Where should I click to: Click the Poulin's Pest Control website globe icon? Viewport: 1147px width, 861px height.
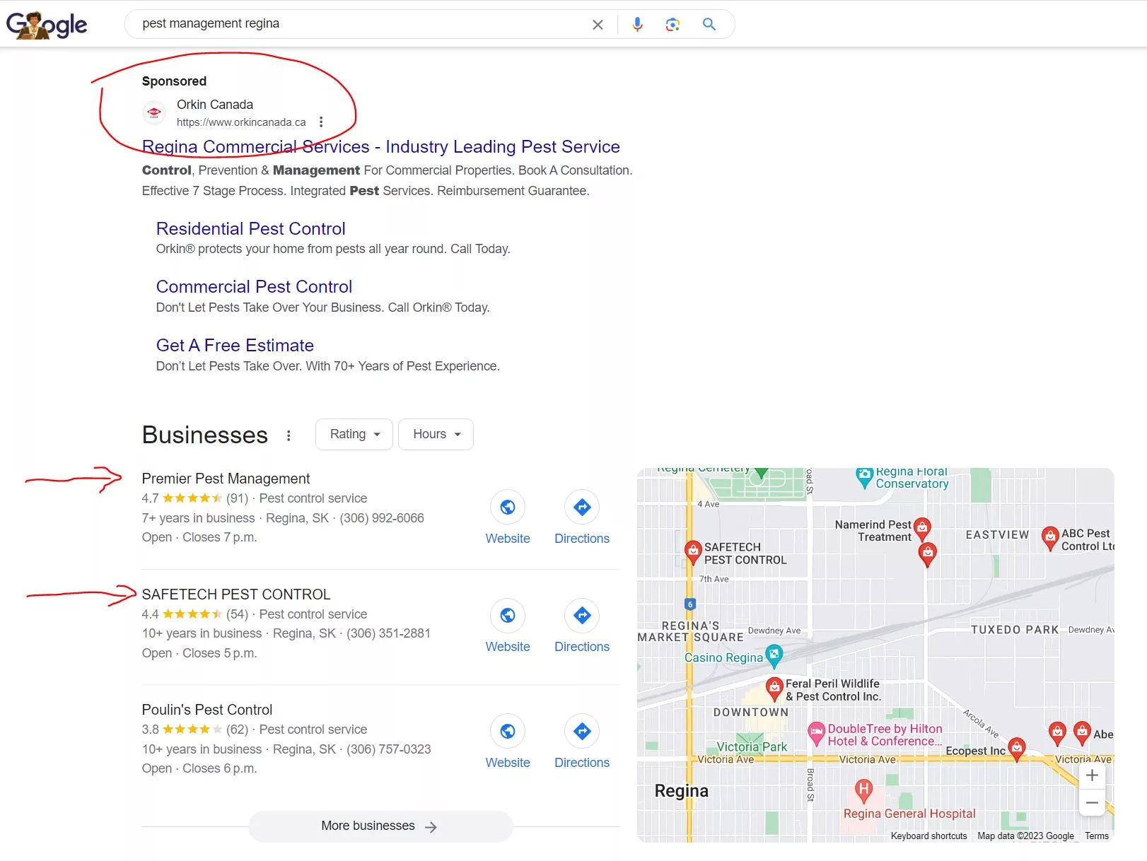pos(508,731)
